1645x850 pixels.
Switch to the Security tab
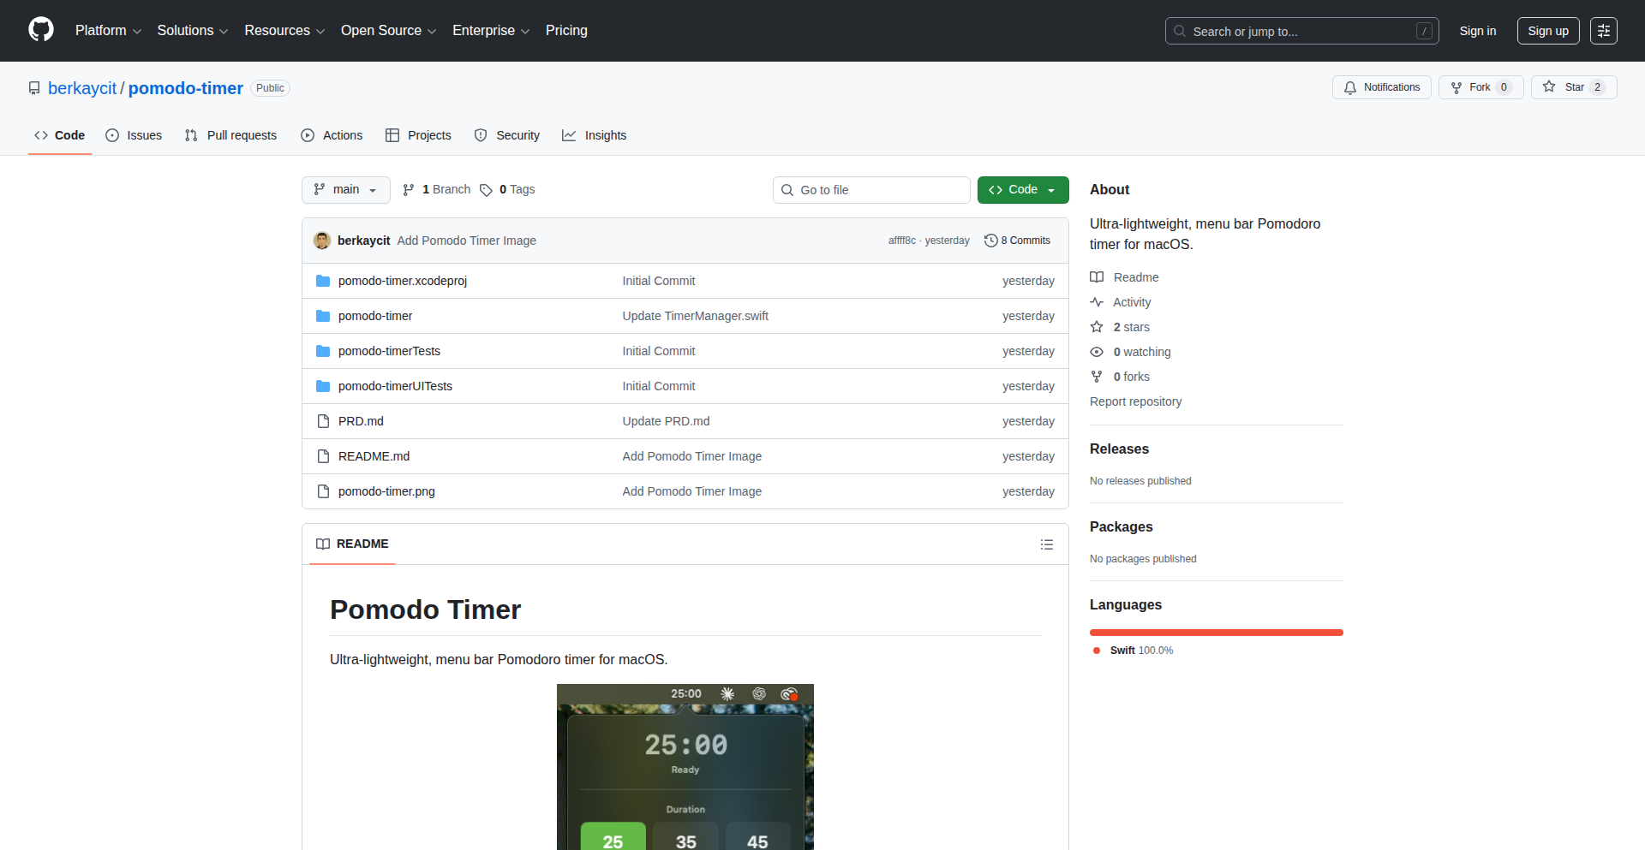(507, 135)
